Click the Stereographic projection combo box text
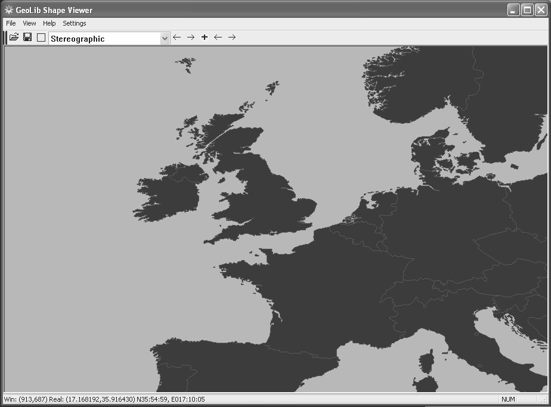551x407 pixels. tap(78, 39)
